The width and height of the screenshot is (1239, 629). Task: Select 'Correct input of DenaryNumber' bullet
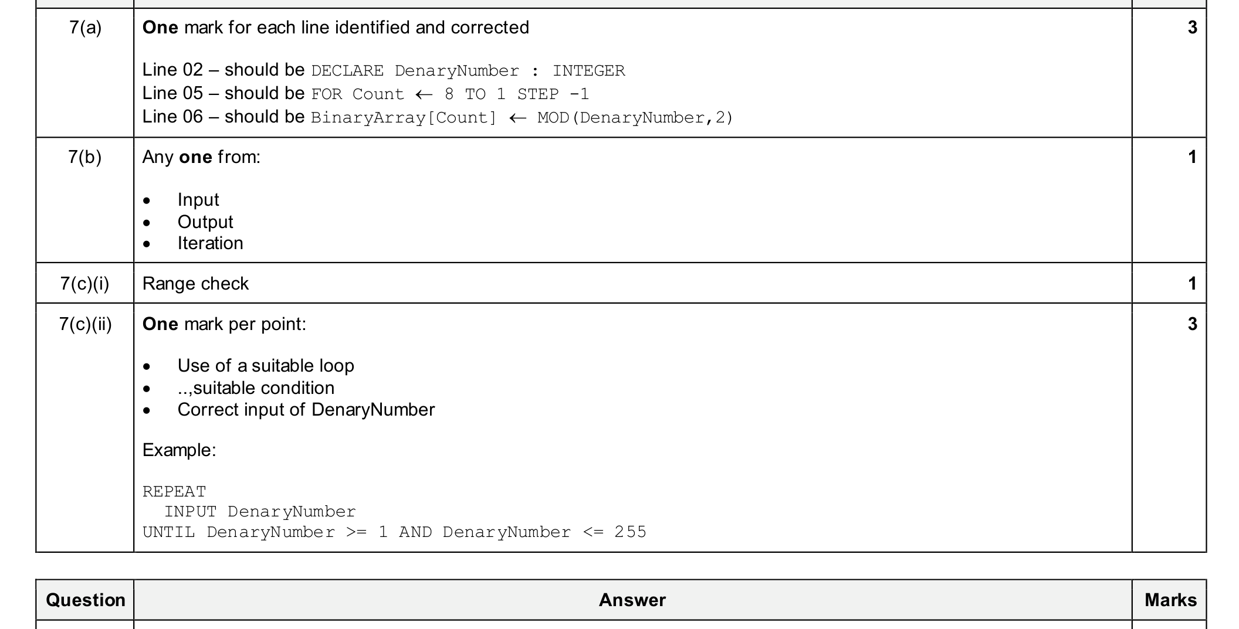[306, 410]
